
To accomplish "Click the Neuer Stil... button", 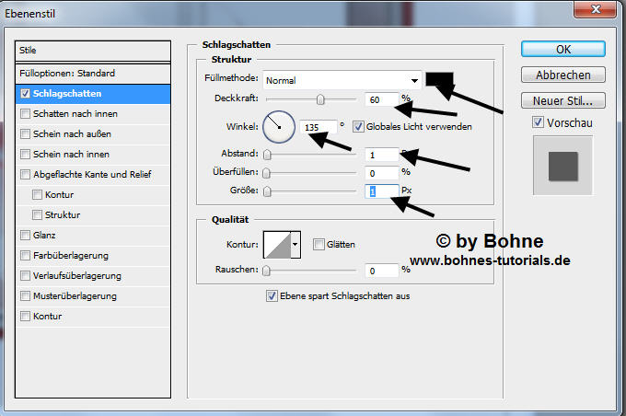I will pos(562,100).
